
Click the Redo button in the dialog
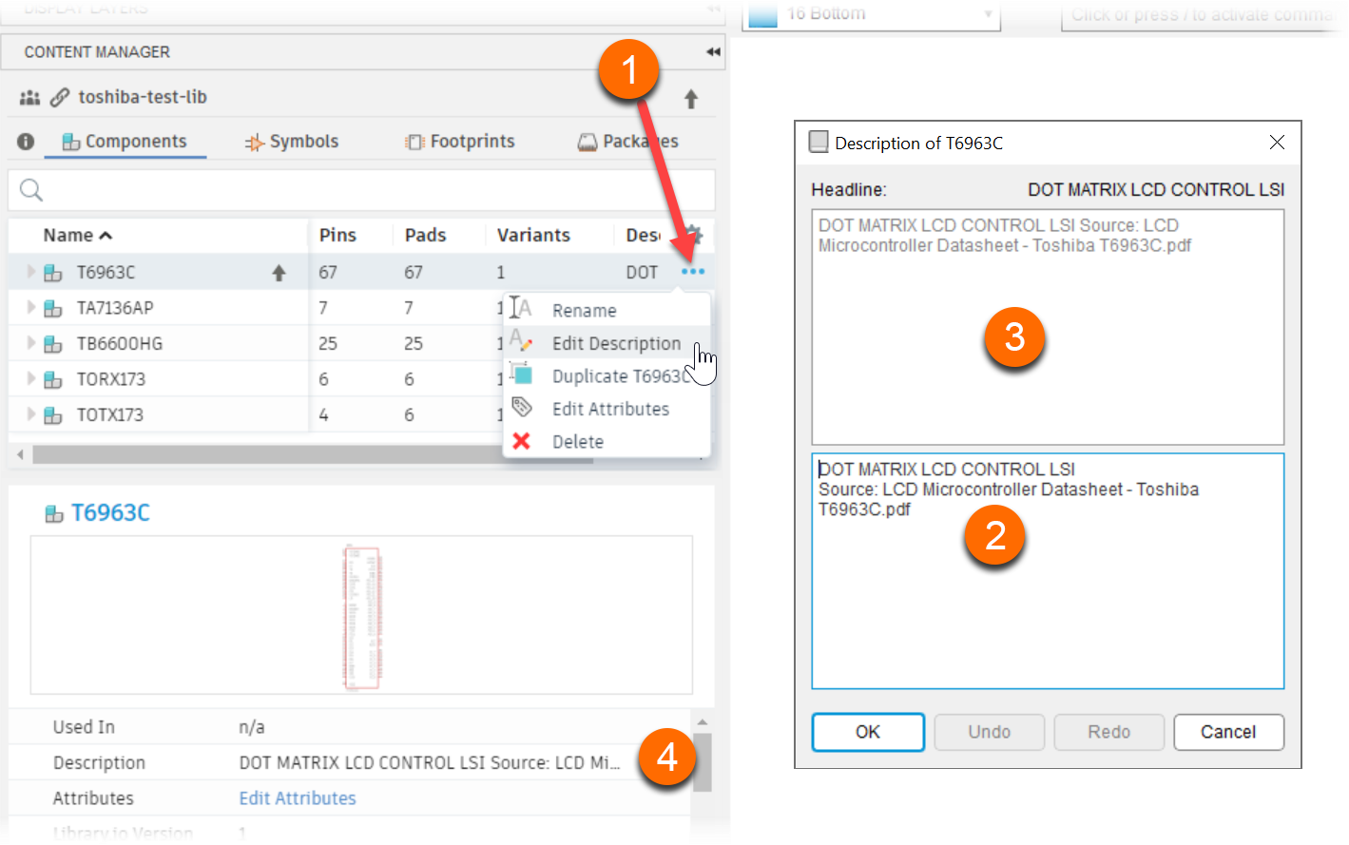tap(1109, 732)
